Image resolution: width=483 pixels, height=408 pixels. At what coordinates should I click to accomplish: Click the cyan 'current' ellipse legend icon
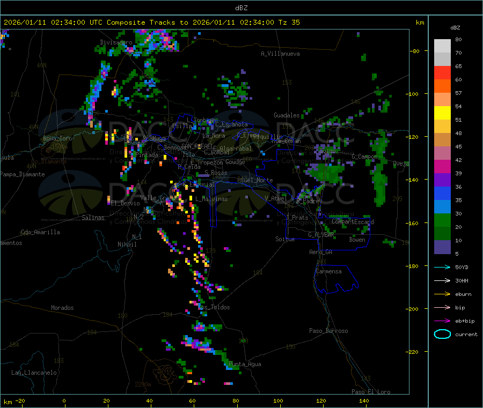442,334
